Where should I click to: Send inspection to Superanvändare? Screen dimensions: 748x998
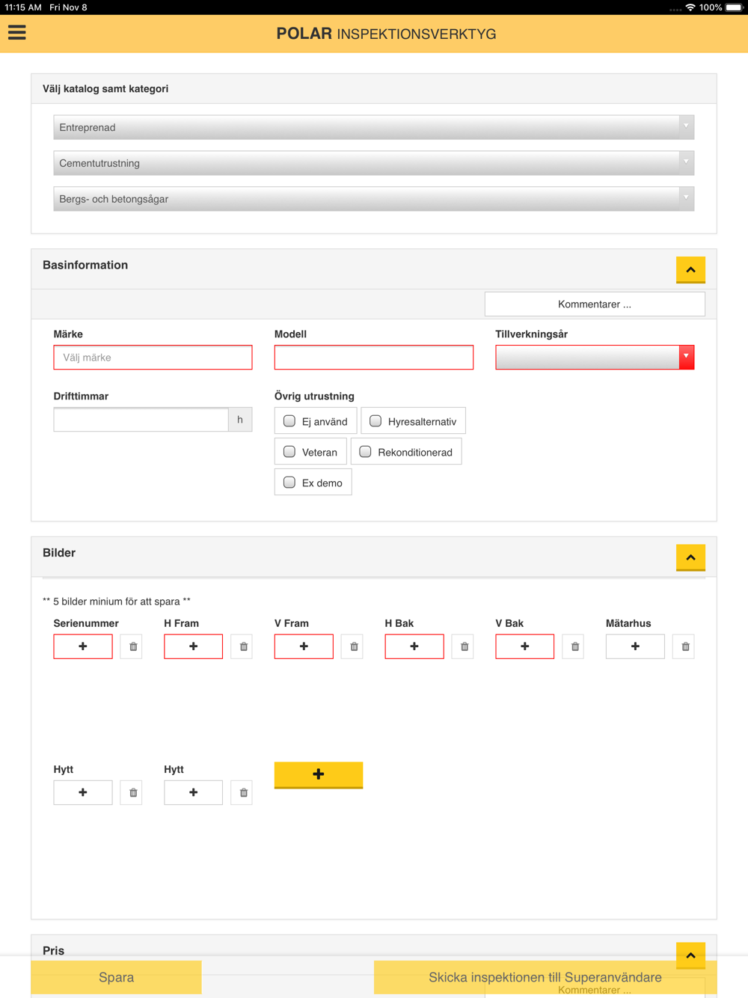(545, 977)
